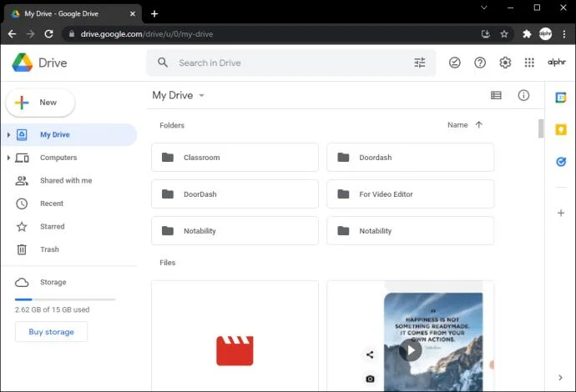576x392 pixels.
Task: Open the DoorDash folder with capital D
Action: (235, 194)
